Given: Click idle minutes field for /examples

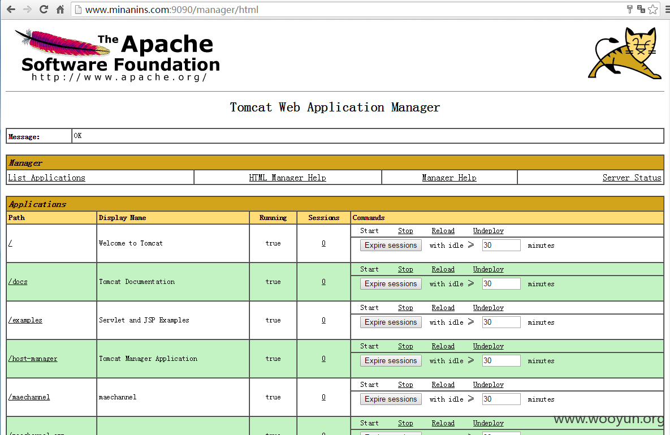Looking at the screenshot, I should (x=501, y=322).
